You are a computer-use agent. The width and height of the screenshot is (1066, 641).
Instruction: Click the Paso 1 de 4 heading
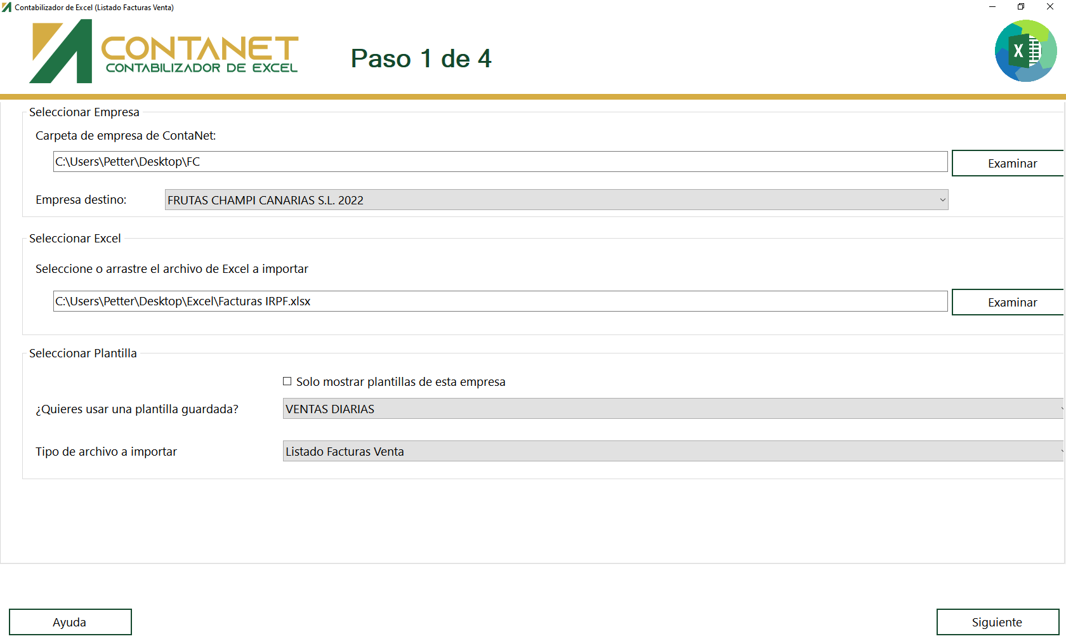coord(421,58)
